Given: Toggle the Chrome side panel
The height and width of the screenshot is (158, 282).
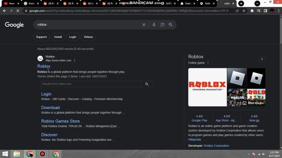Looking at the screenshot, I should (265, 11).
